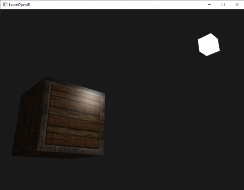
Task: Maximize the LearnOpenGL window
Action: [x=223, y=4]
